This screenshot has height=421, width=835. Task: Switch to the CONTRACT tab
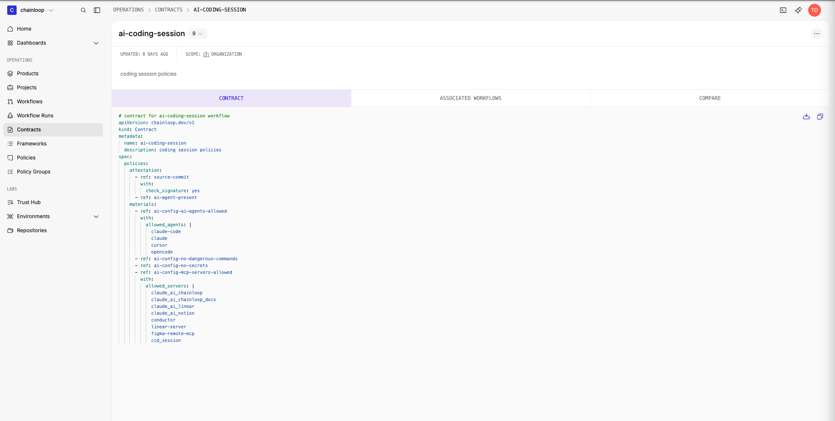(x=231, y=98)
